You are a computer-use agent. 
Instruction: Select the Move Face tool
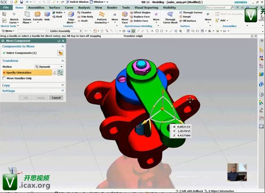pyautogui.click(x=125, y=17)
